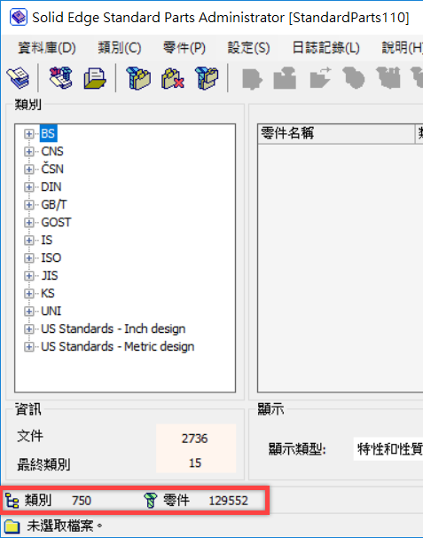Open the 顯示類型 combo box
This screenshot has height=538, width=423.
[x=388, y=449]
